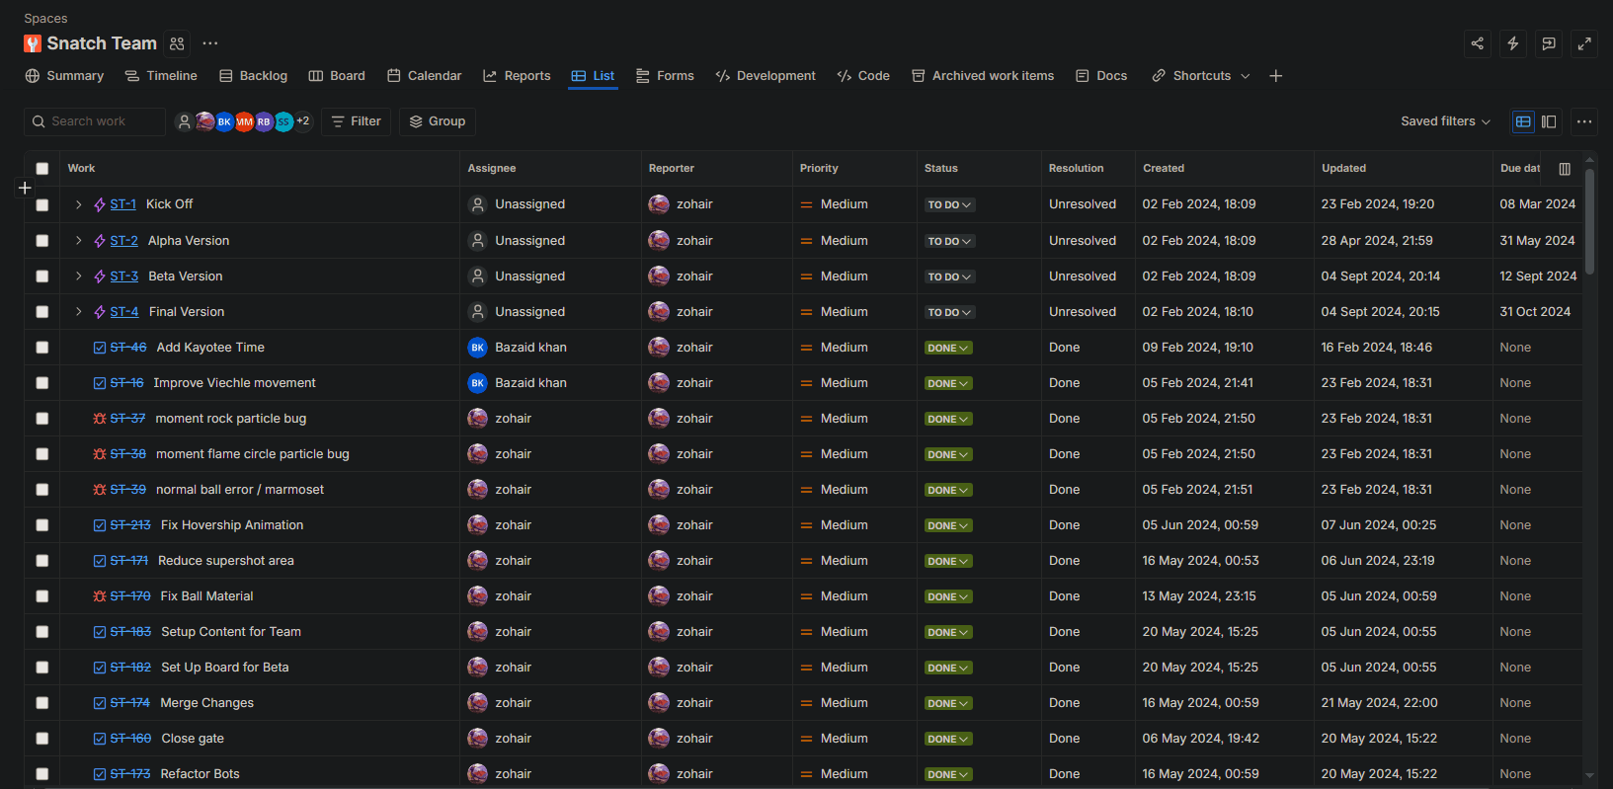Click the share icon in the header
The height and width of the screenshot is (789, 1613).
[1478, 43]
